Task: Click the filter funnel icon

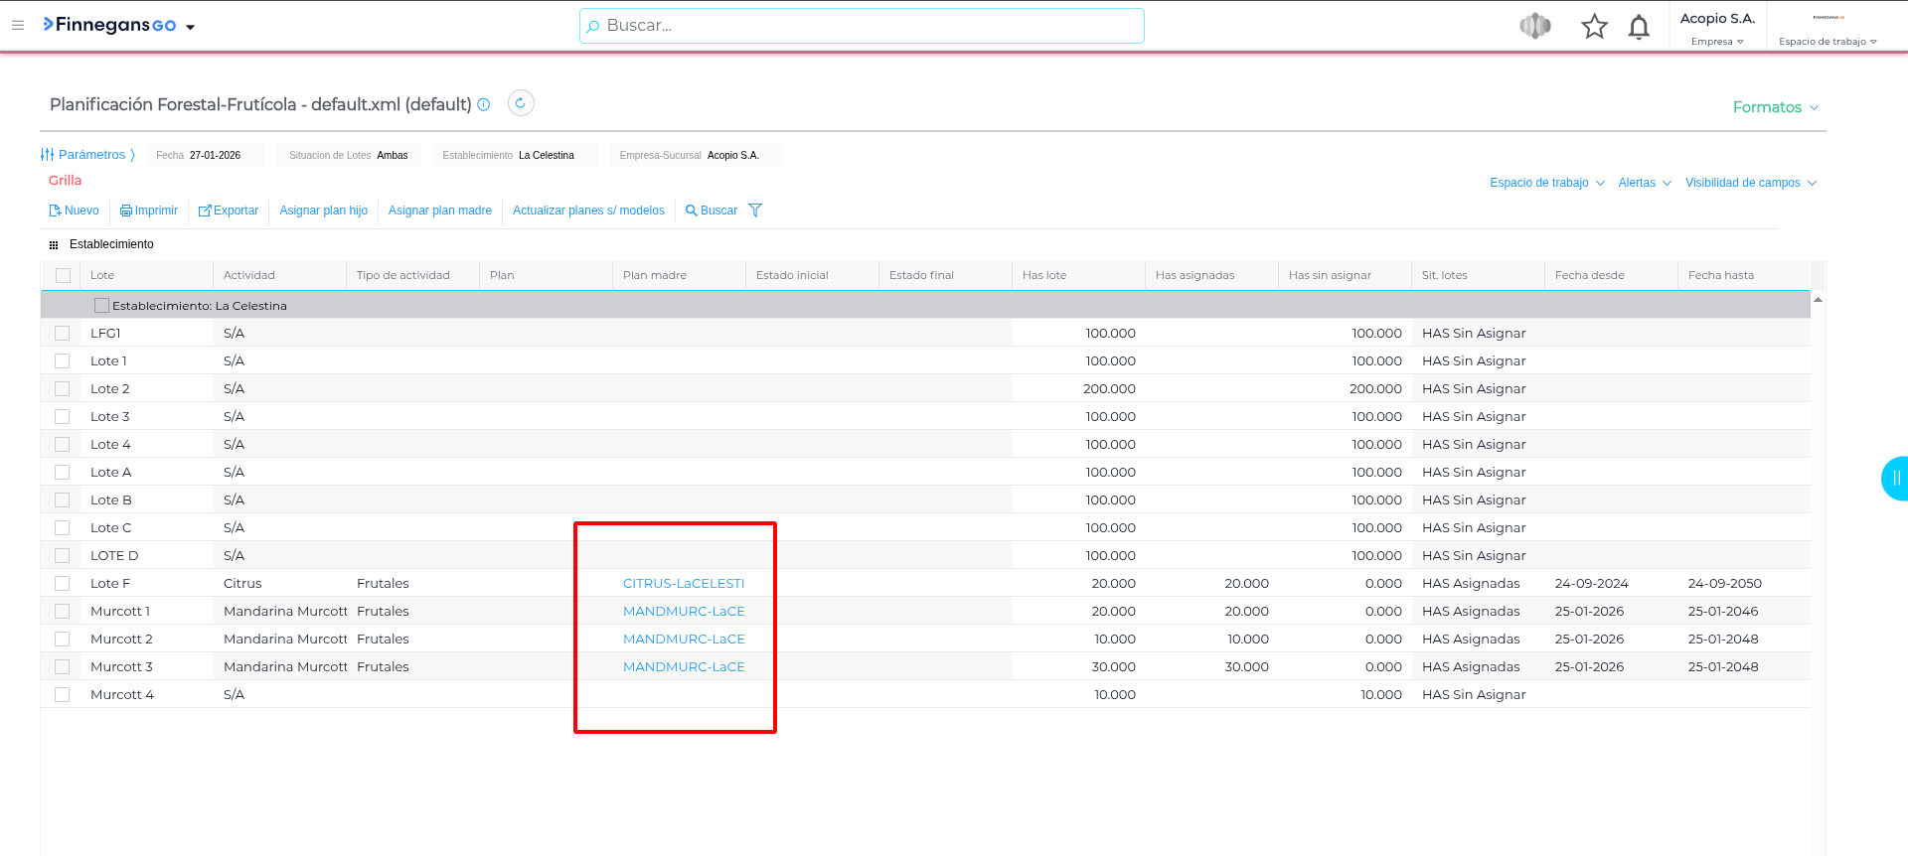Action: [x=755, y=211]
